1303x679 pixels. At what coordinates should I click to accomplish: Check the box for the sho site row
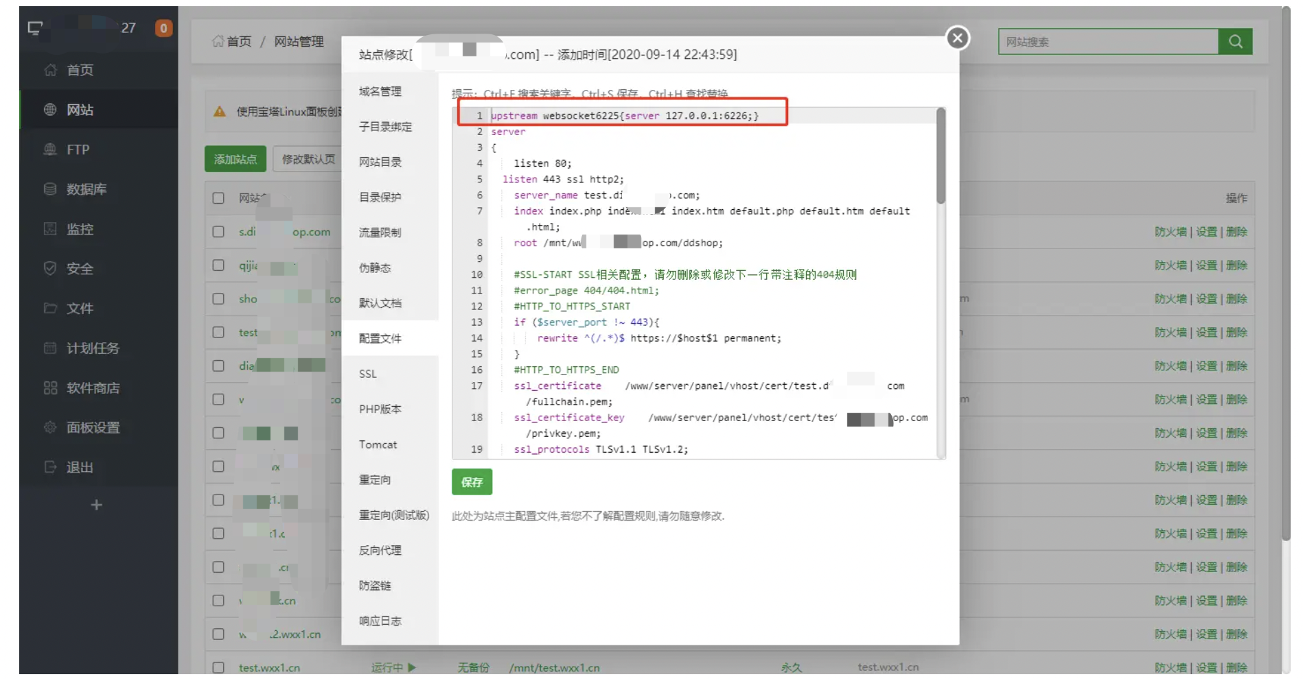(218, 299)
